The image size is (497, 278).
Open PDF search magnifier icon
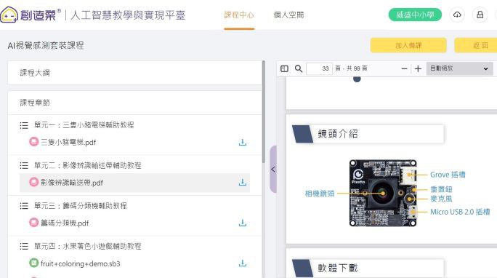click(298, 68)
